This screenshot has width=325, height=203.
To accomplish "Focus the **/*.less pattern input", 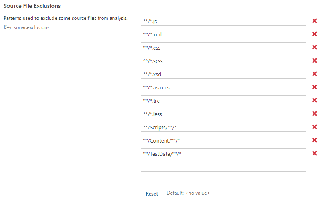I will (x=223, y=114).
